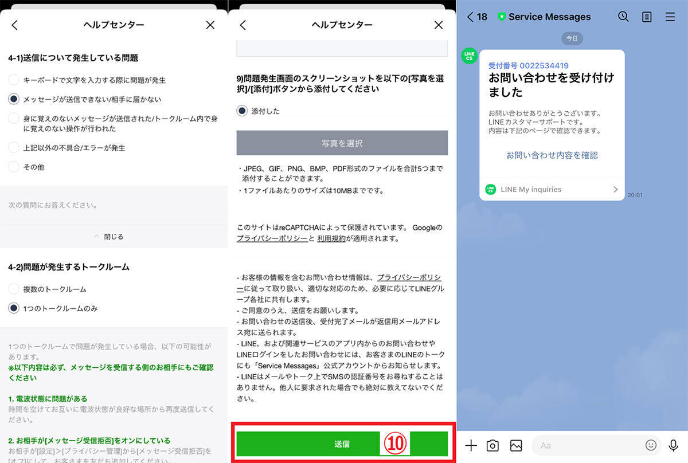Select the "添付した" radio button
This screenshot has width=688, height=463.
coord(243,111)
